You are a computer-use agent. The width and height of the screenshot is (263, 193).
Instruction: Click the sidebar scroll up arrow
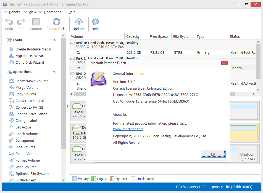64,36
